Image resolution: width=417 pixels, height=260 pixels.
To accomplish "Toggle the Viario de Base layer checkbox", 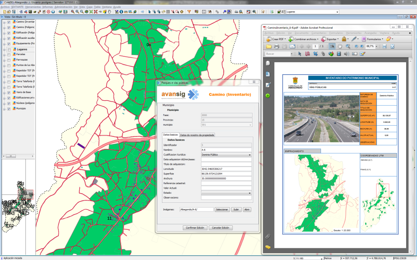I will click(x=9, y=93).
